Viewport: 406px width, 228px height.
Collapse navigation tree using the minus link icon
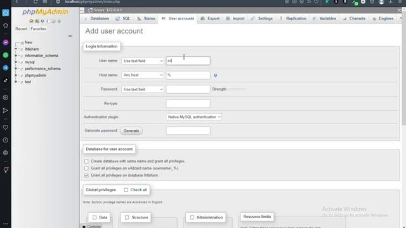point(70,36)
